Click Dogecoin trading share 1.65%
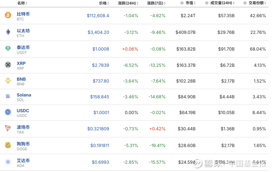The width and height of the screenshot is (274, 172). point(260,146)
